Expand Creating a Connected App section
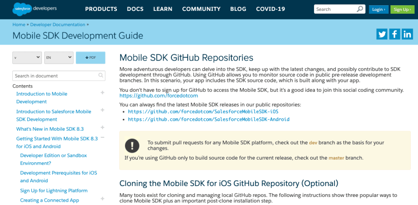Screen dimensions: 418x205 click(103, 199)
